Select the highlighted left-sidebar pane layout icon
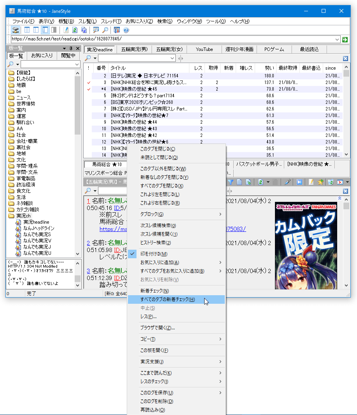This screenshot has width=357, height=415. 45,30
